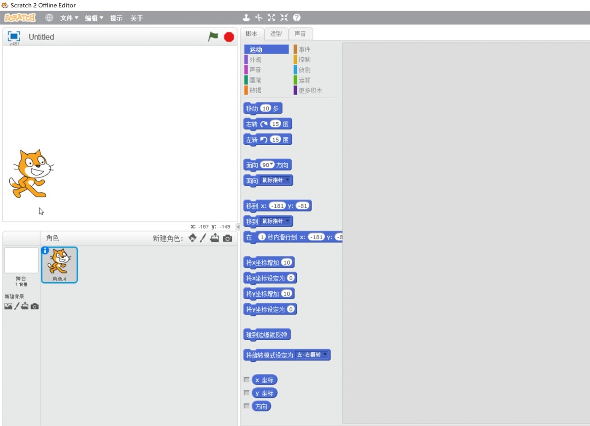Click the counterclockwise arrow in 左转 block
Image resolution: width=590 pixels, height=426 pixels.
coord(264,140)
